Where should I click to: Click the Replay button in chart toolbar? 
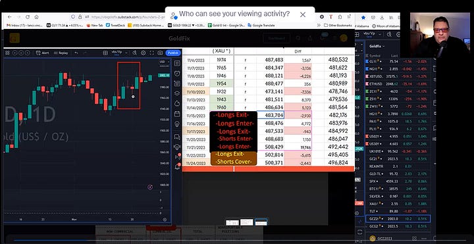[61, 53]
